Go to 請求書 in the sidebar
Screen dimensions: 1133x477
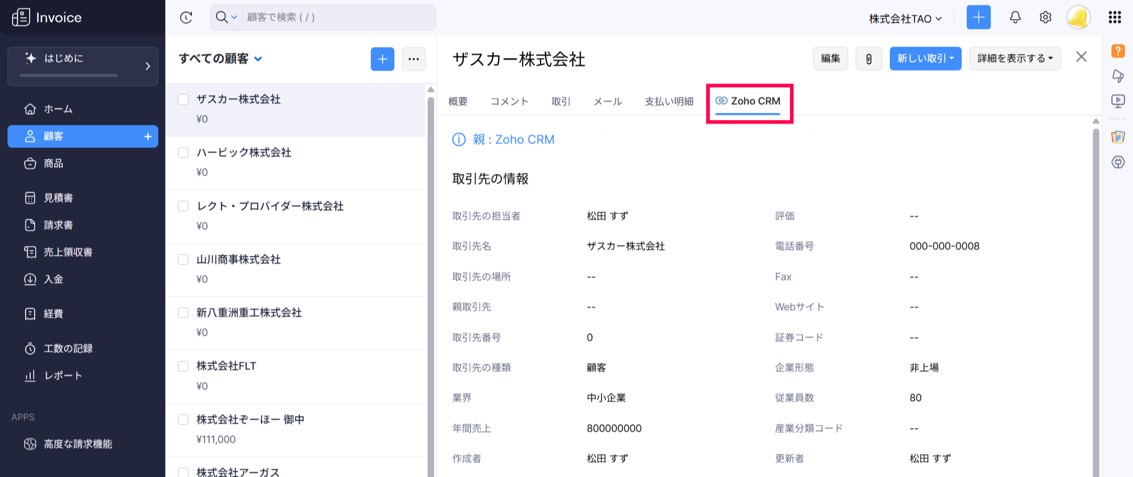pos(58,225)
